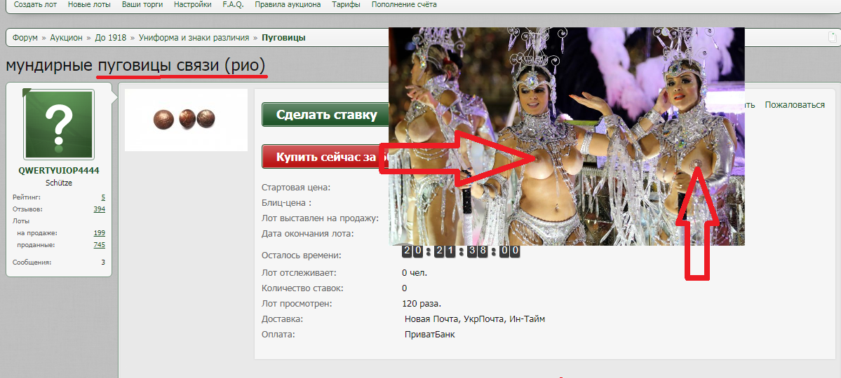Click 'Униформа и знаки различия' breadcrumb

[194, 38]
